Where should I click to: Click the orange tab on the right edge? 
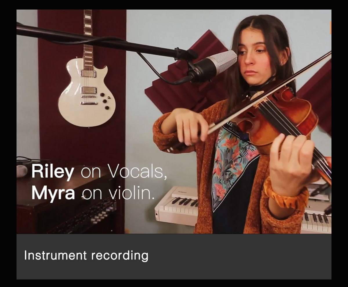330,28
